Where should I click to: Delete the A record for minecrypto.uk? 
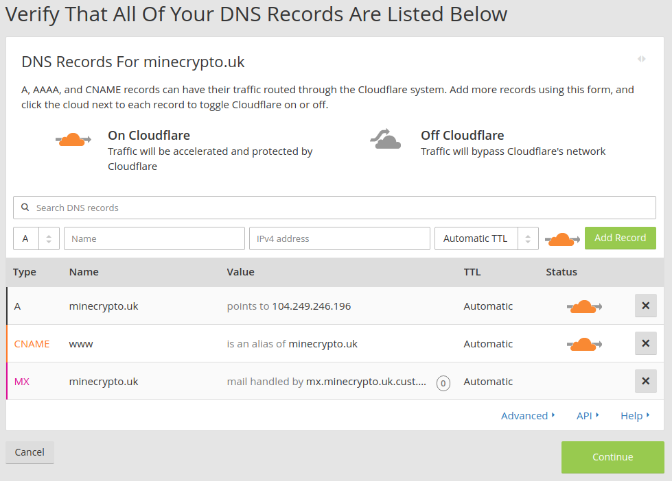click(645, 306)
